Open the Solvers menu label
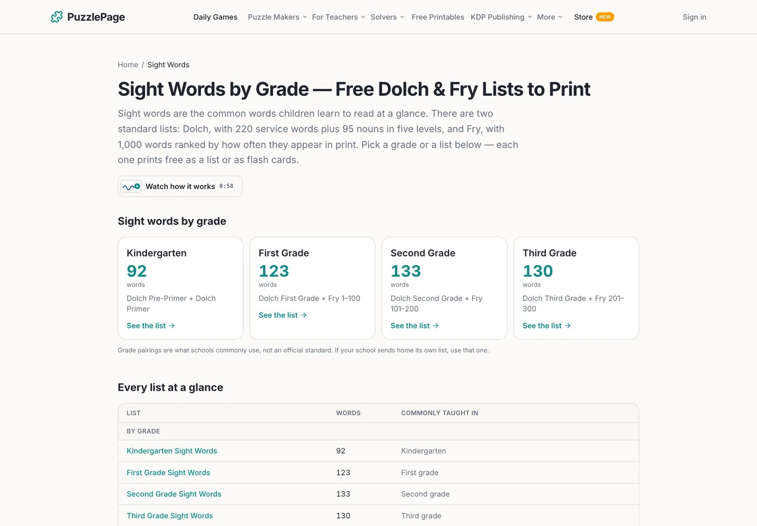Viewport: 757px width, 526px height. [x=384, y=17]
